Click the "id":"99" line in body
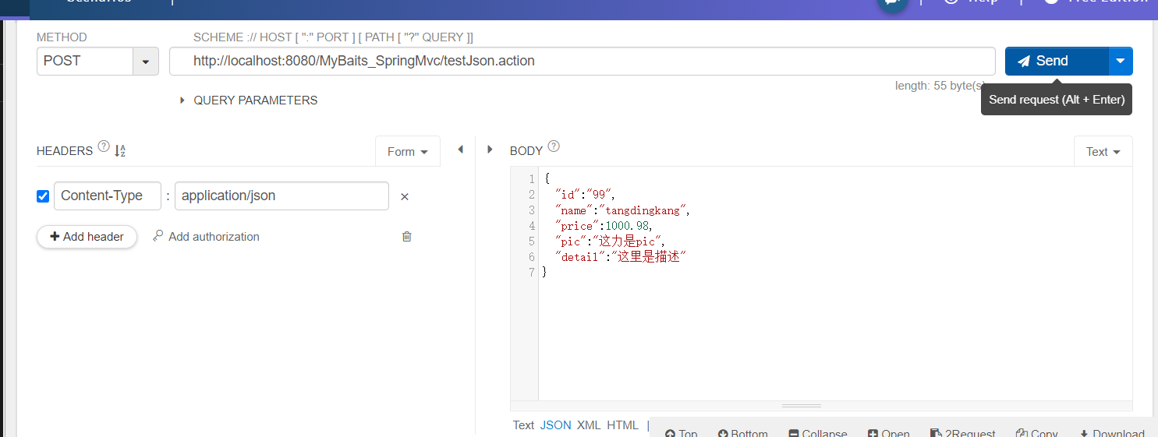 (x=585, y=195)
